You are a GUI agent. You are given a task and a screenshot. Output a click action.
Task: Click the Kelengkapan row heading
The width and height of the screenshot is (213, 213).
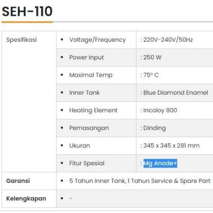click(26, 199)
